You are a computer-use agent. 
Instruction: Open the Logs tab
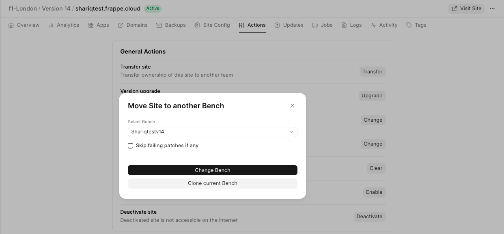351,25
